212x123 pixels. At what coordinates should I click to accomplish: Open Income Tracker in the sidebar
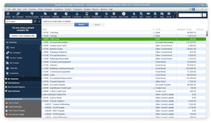(x=16, y=58)
